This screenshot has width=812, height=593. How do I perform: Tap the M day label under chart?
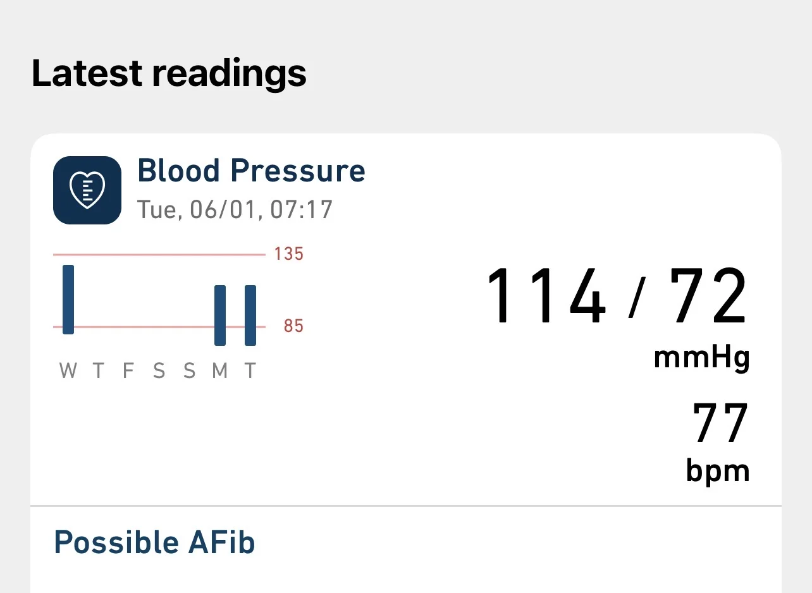(220, 371)
